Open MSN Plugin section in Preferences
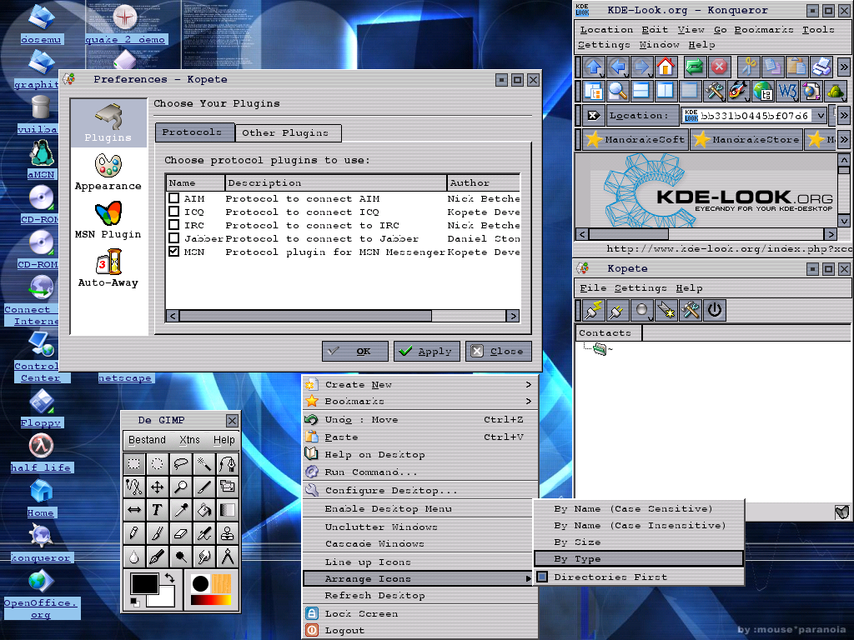The height and width of the screenshot is (640, 854). [x=108, y=220]
